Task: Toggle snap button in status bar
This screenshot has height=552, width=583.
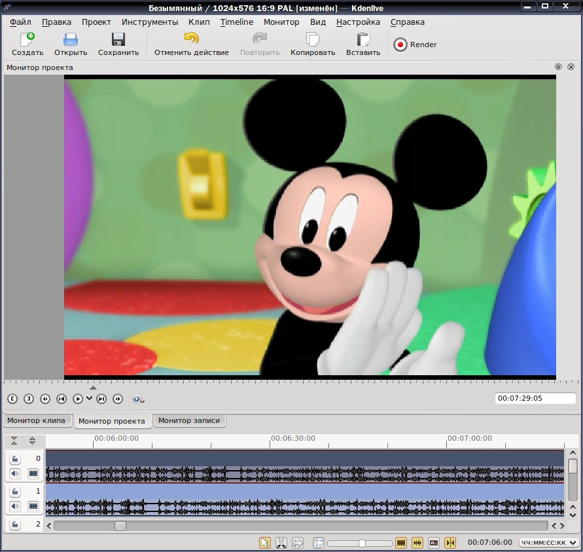Action: [450, 543]
